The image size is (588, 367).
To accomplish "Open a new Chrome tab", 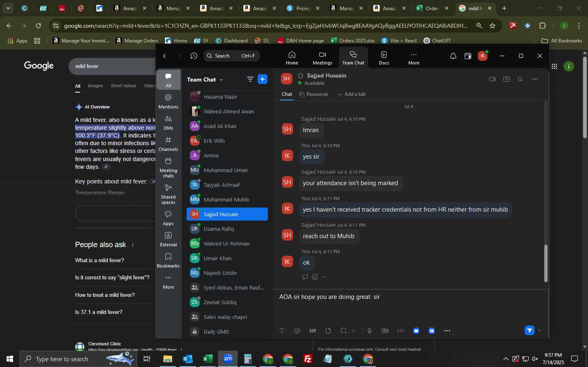I will coord(504,8).
